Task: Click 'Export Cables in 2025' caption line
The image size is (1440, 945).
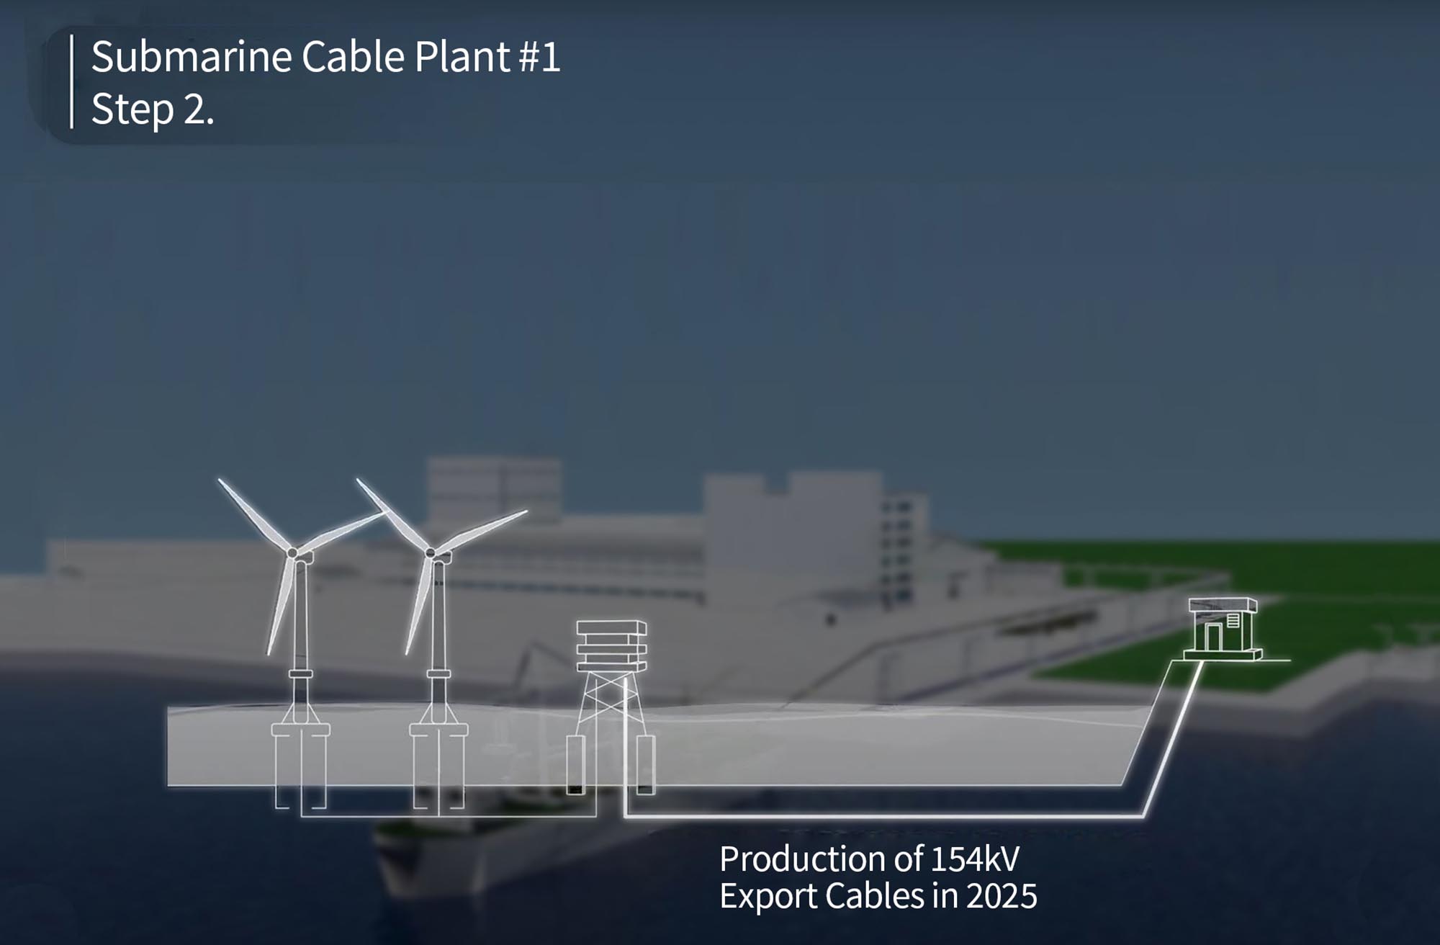Action: 878,896
